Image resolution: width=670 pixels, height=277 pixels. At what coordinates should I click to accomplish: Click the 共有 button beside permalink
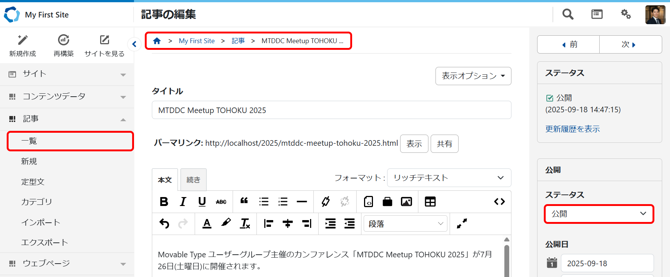pos(444,144)
